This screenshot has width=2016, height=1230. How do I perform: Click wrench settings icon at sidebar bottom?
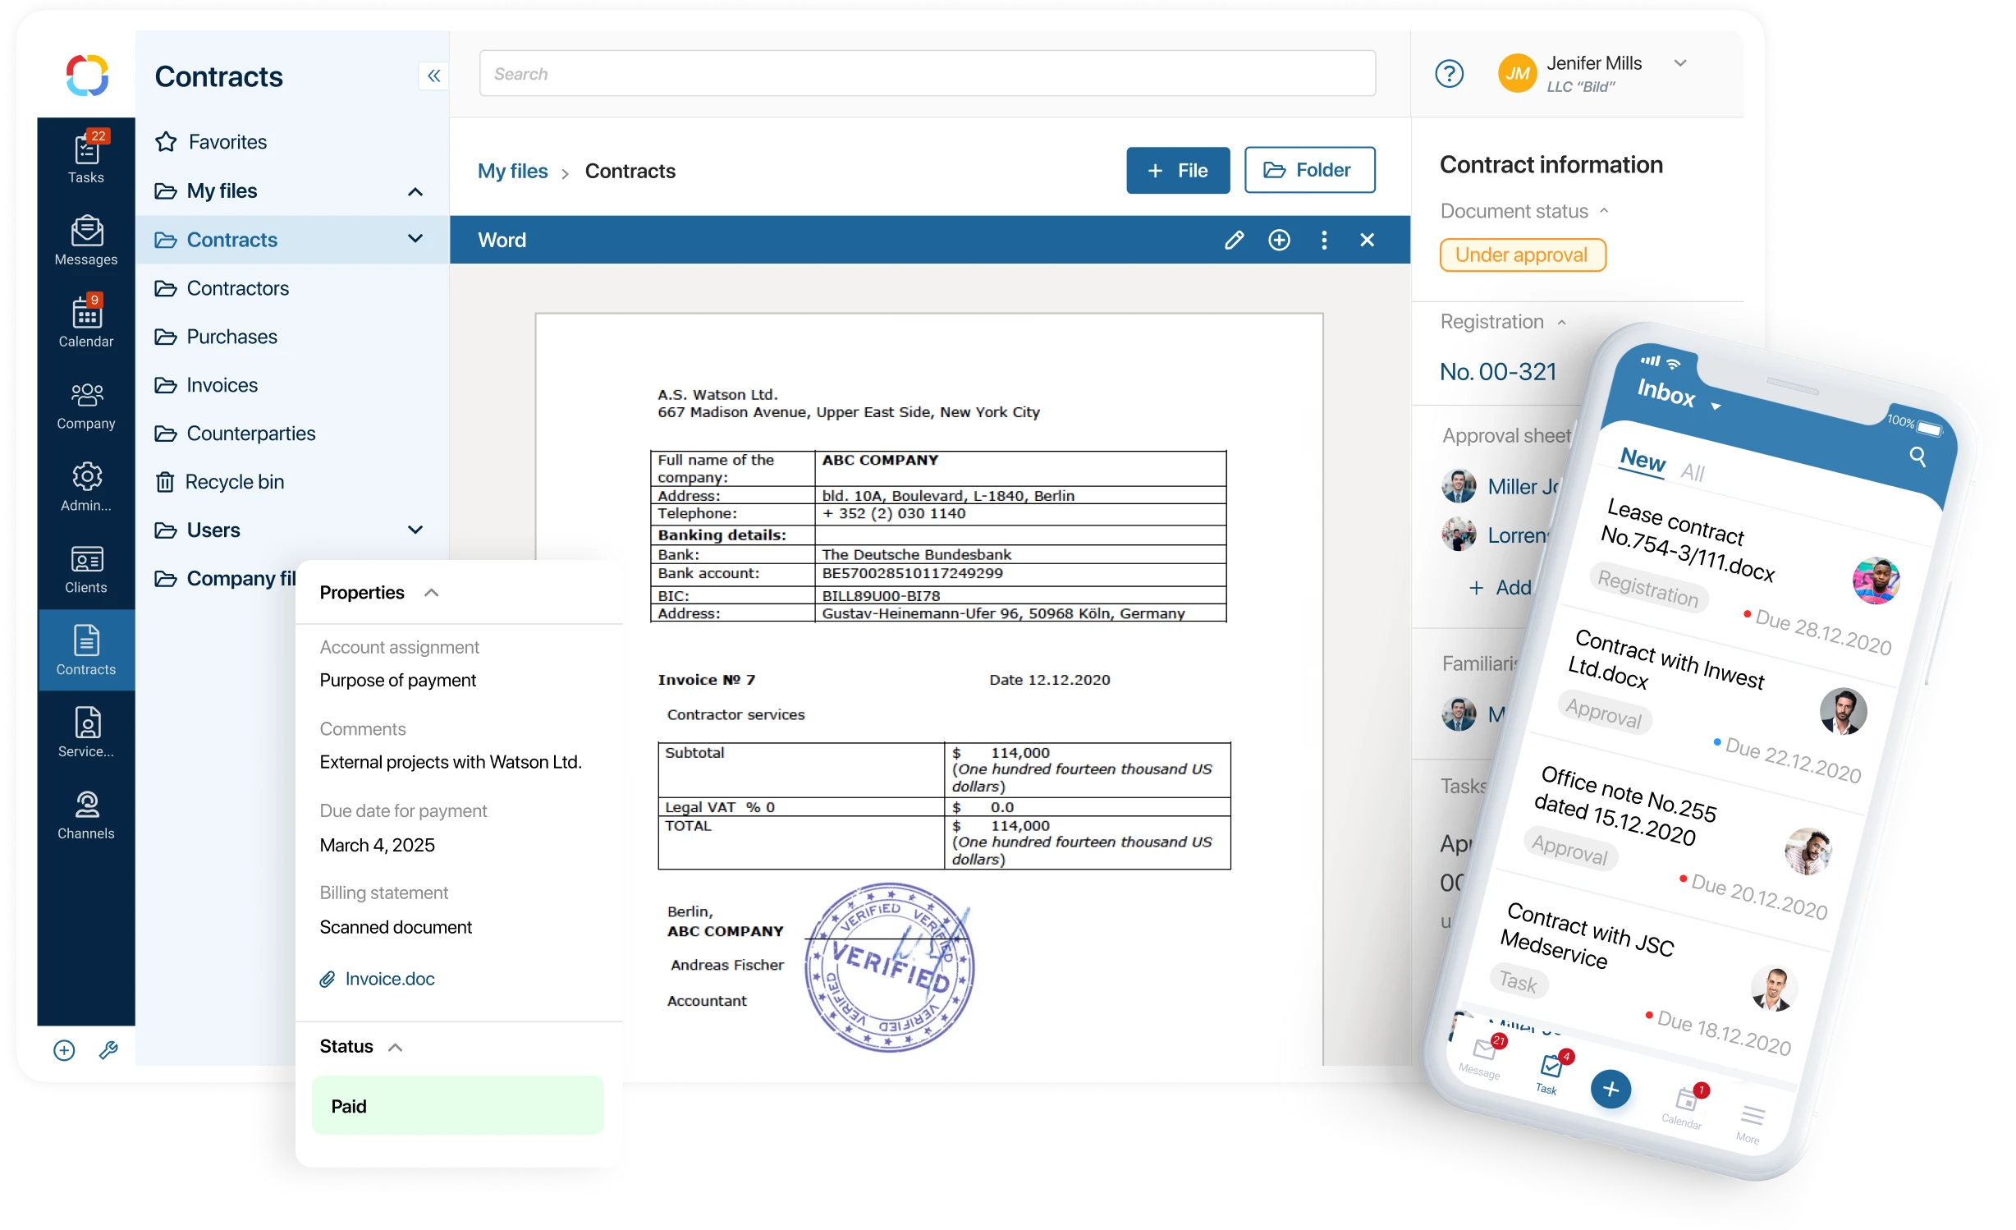[x=108, y=1050]
